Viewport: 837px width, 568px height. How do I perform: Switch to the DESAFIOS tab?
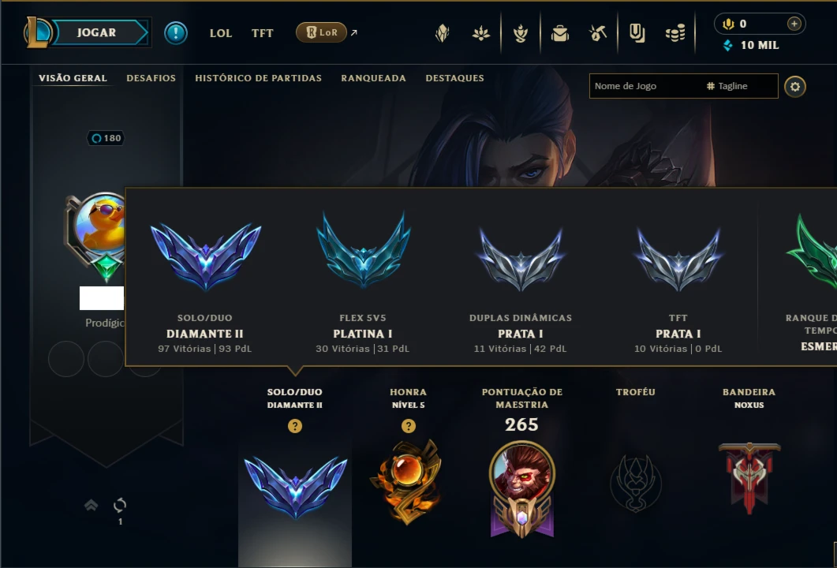pyautogui.click(x=151, y=78)
